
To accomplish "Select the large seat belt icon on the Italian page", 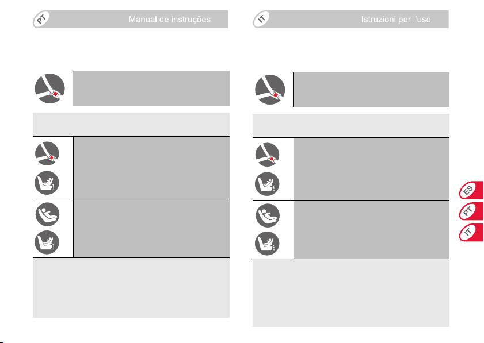I will point(271,90).
